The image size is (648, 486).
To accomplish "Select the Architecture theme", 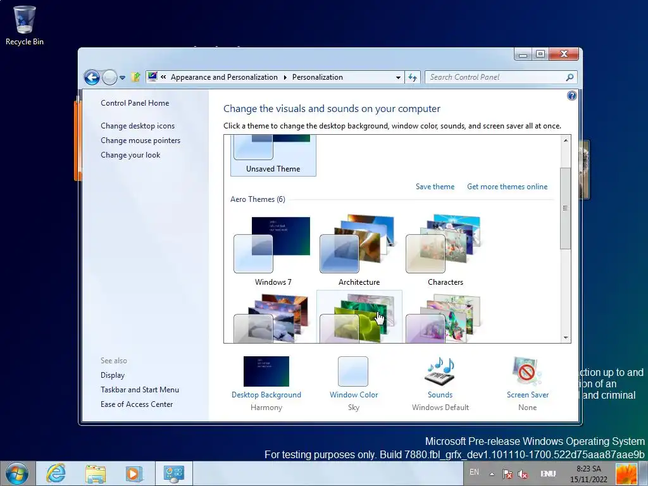I will (359, 250).
